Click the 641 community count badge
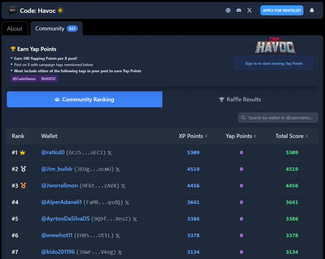 72,29
